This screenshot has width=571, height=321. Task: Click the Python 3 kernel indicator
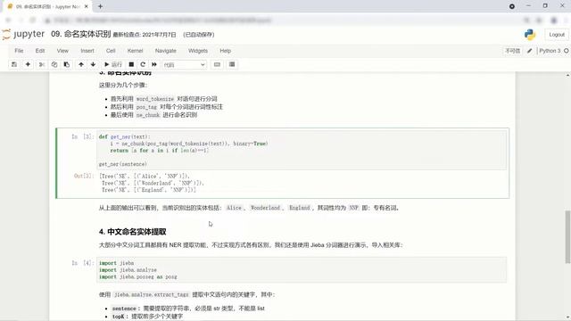pos(550,51)
